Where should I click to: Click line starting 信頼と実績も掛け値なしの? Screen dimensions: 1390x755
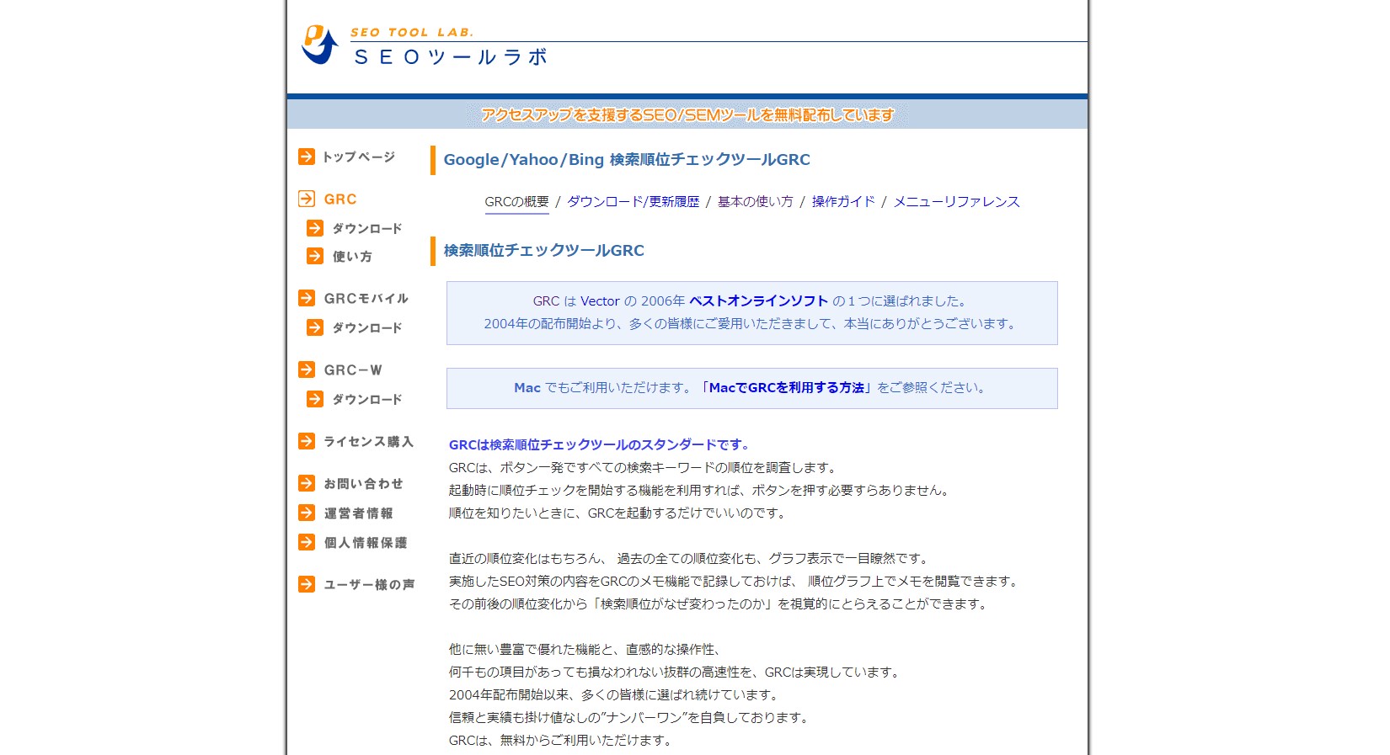631,718
